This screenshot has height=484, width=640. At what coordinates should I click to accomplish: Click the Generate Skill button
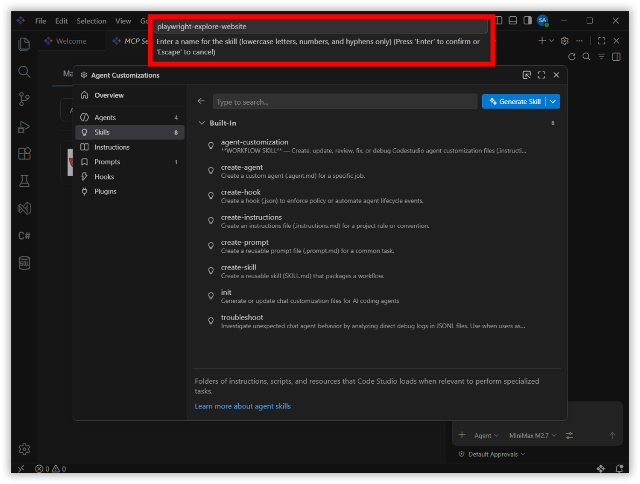[514, 101]
